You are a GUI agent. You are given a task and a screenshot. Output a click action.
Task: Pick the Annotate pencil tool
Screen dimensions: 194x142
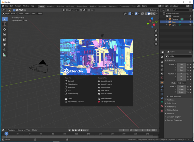point(5,50)
